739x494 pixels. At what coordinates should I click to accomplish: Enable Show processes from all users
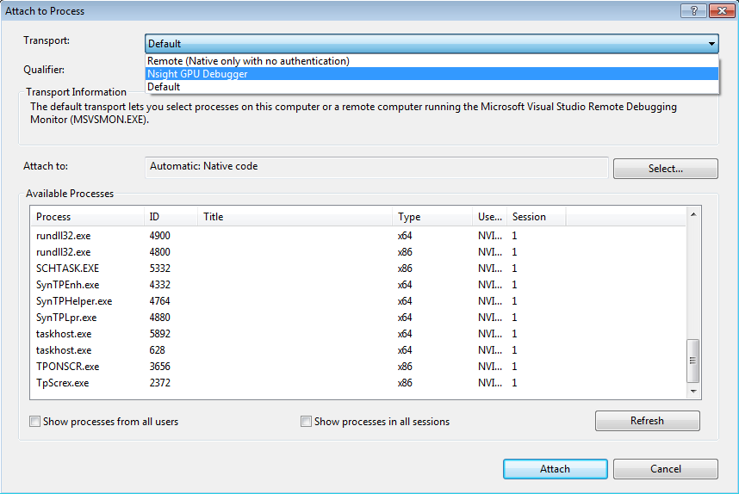pos(34,421)
